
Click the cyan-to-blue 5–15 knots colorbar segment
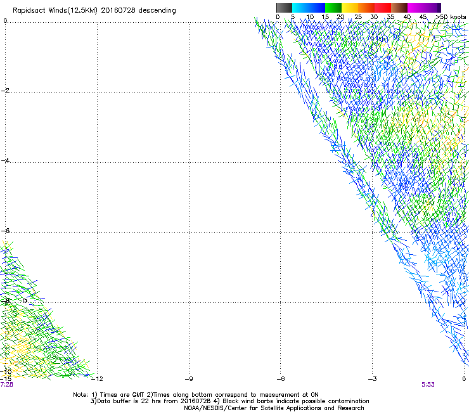[309, 8]
